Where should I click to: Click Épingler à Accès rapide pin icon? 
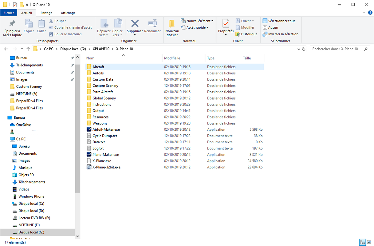pos(12,24)
